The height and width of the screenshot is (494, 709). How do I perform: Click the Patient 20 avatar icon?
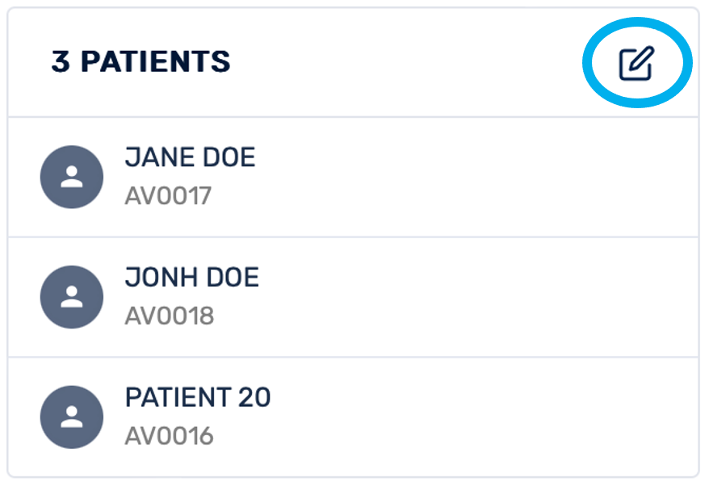tap(72, 417)
